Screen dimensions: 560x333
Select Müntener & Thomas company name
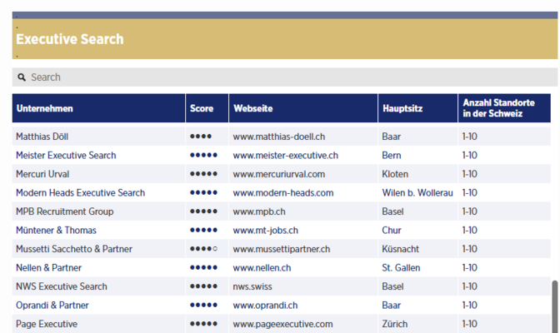click(56, 231)
